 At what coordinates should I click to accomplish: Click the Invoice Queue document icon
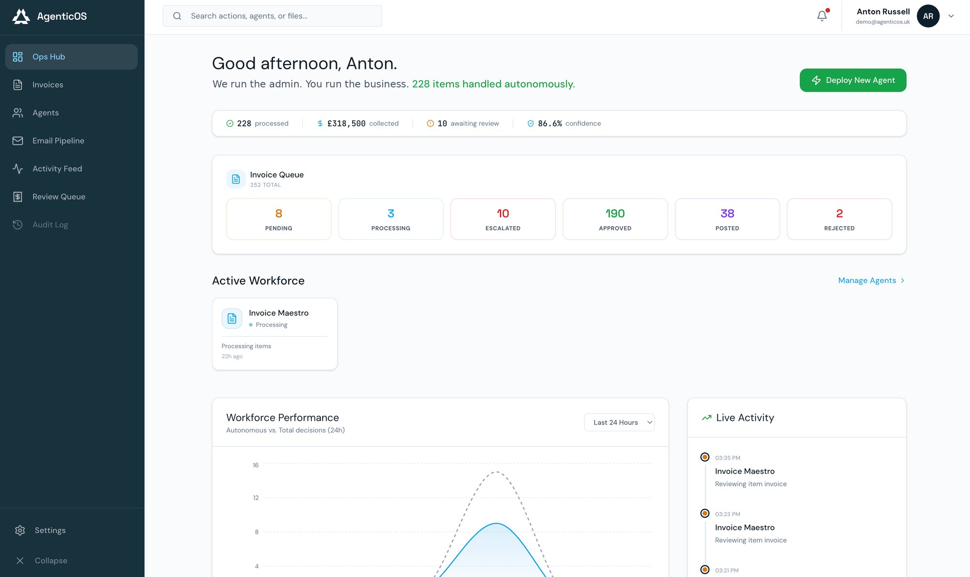coord(236,179)
